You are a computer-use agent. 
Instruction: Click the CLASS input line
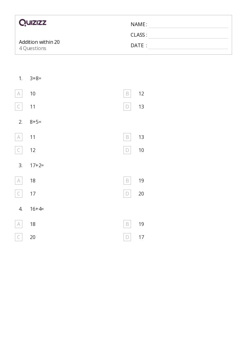click(188, 35)
